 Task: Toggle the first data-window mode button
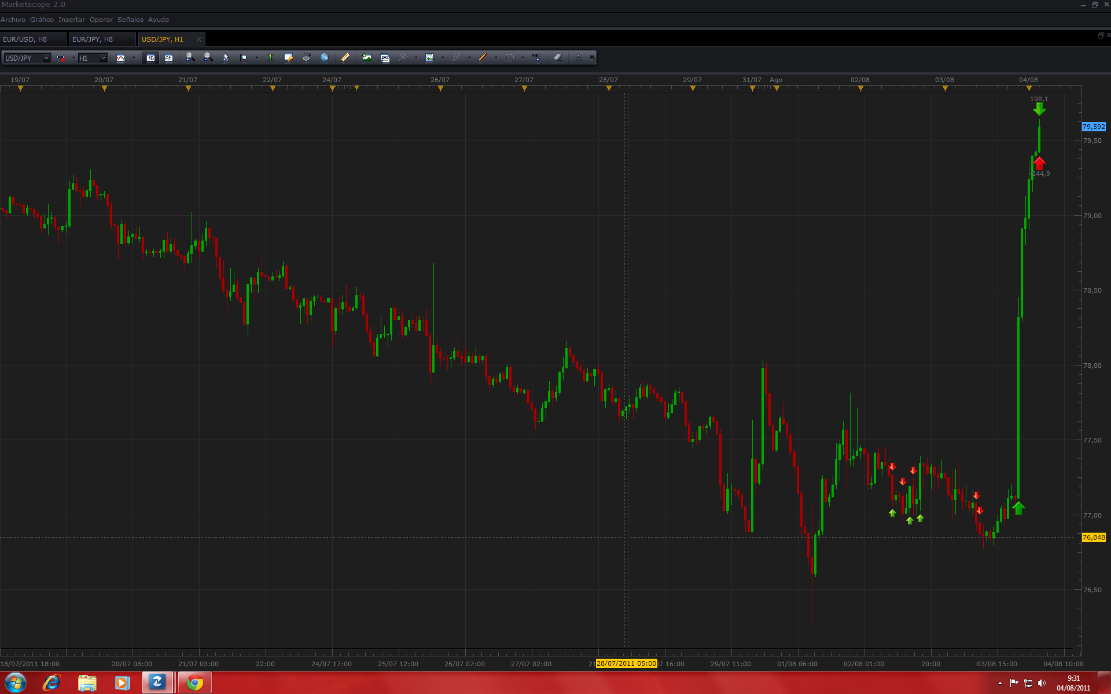[x=150, y=58]
